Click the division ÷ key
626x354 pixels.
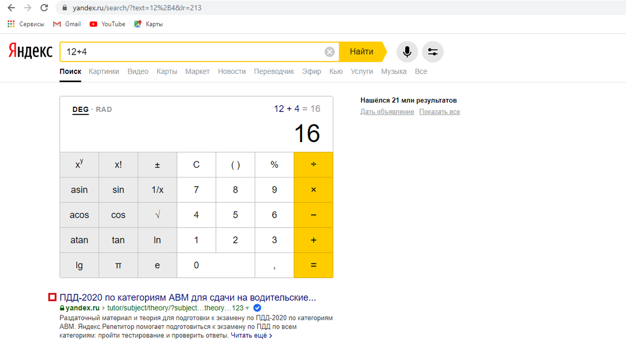(x=314, y=165)
